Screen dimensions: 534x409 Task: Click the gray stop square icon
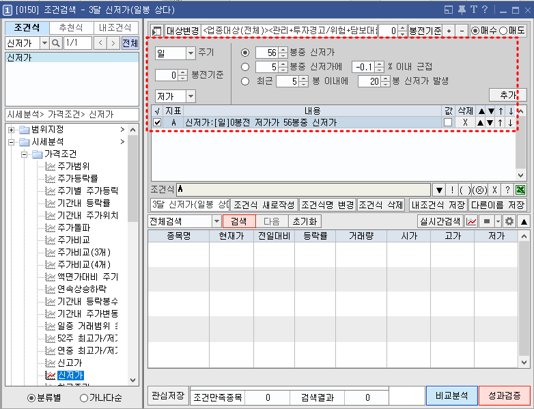pos(487,222)
